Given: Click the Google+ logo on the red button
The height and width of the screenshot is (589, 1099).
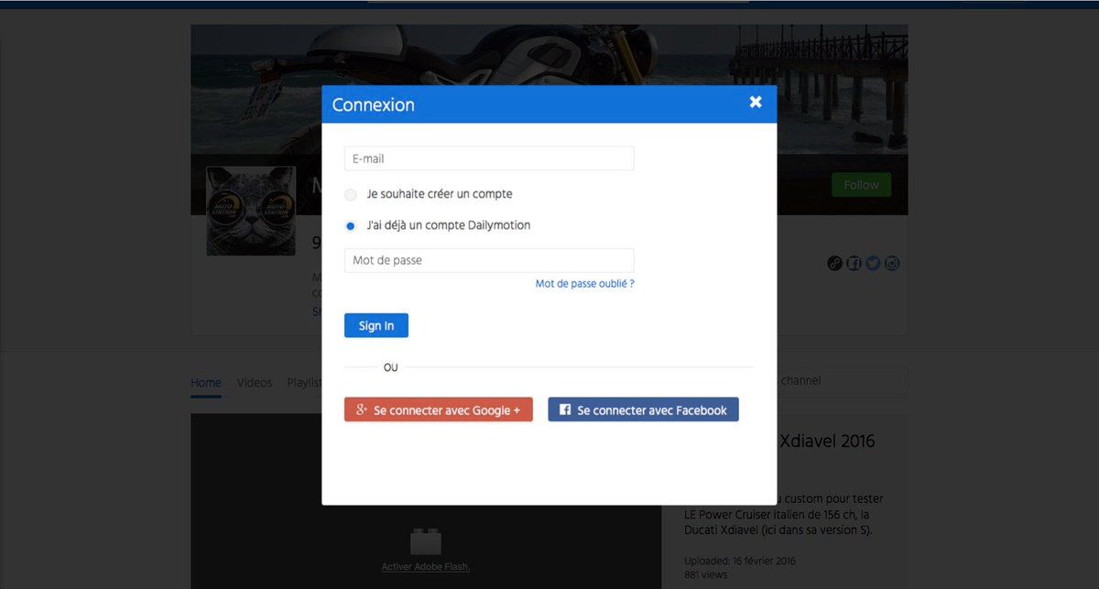Looking at the screenshot, I should 362,409.
